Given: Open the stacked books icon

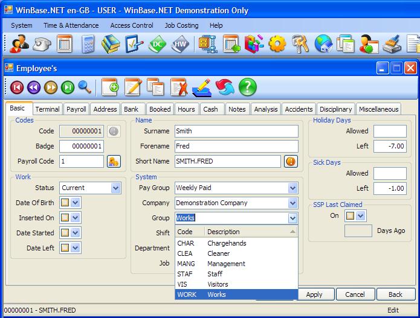Looking at the screenshot, I should click(111, 44).
